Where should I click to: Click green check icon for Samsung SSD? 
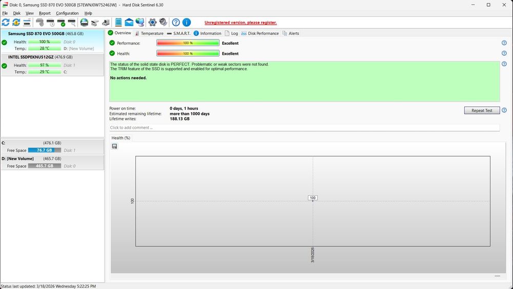pyautogui.click(x=4, y=42)
